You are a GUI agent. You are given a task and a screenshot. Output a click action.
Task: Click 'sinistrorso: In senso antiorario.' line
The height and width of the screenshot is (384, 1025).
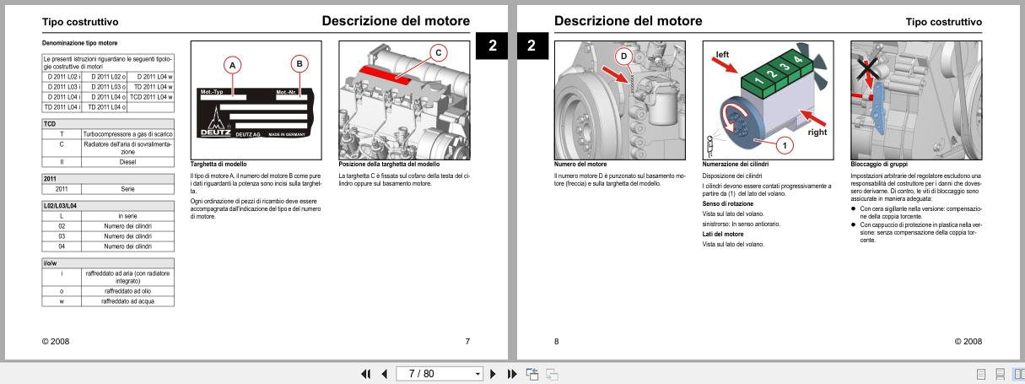(x=742, y=224)
